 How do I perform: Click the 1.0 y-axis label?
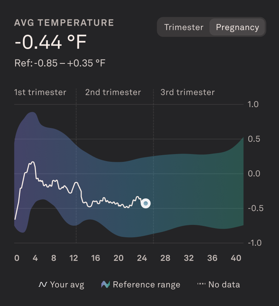(254, 104)
